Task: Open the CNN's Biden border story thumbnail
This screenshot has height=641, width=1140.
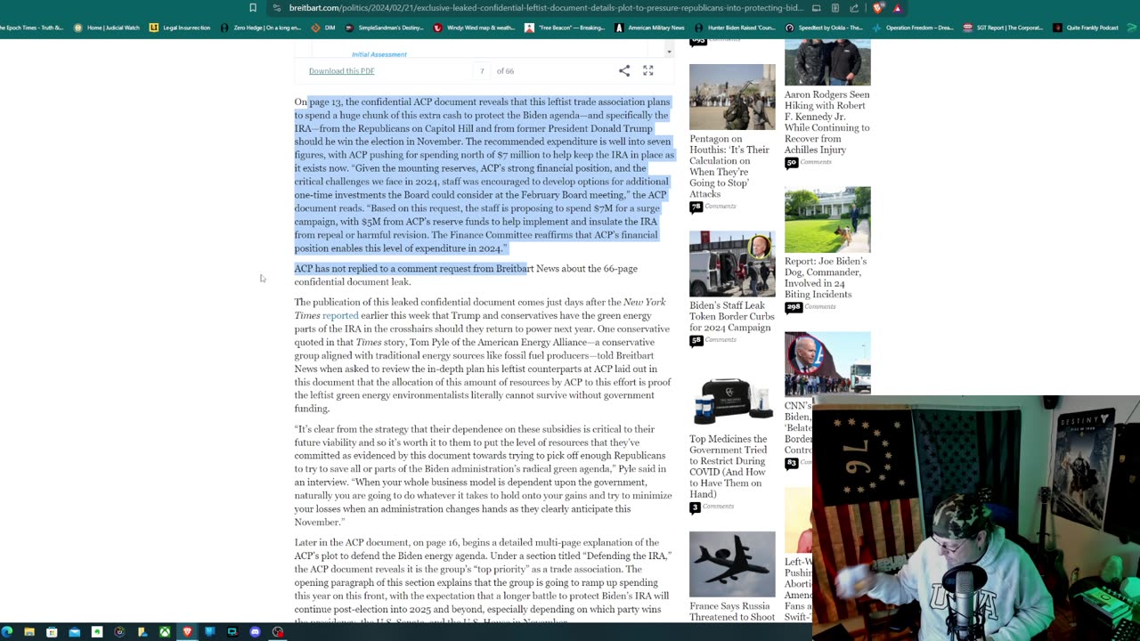Action: [x=827, y=364]
